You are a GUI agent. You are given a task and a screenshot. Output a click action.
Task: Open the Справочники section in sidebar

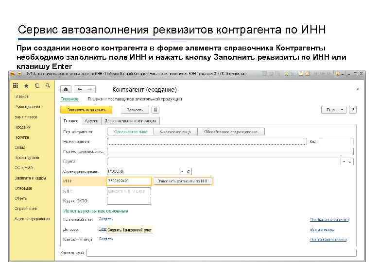point(26,209)
